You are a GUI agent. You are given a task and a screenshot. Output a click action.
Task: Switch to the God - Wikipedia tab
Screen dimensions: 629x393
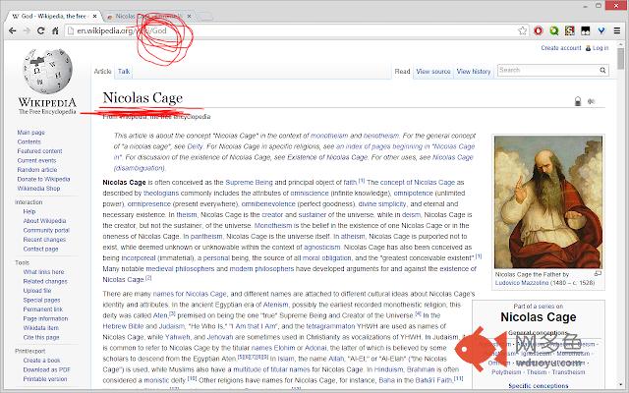tap(53, 16)
